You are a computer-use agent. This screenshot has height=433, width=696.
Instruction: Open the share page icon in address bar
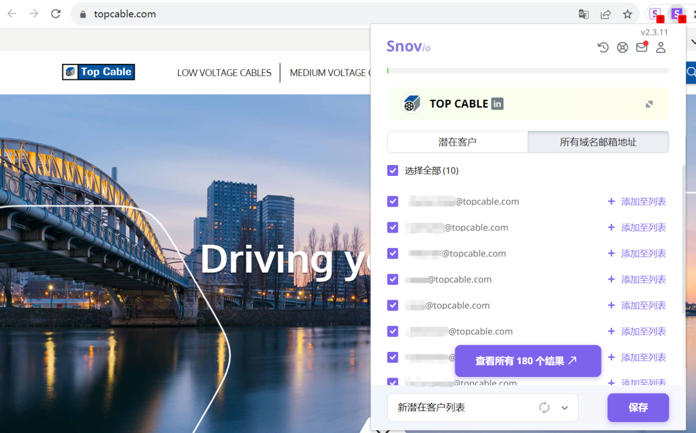tap(605, 14)
